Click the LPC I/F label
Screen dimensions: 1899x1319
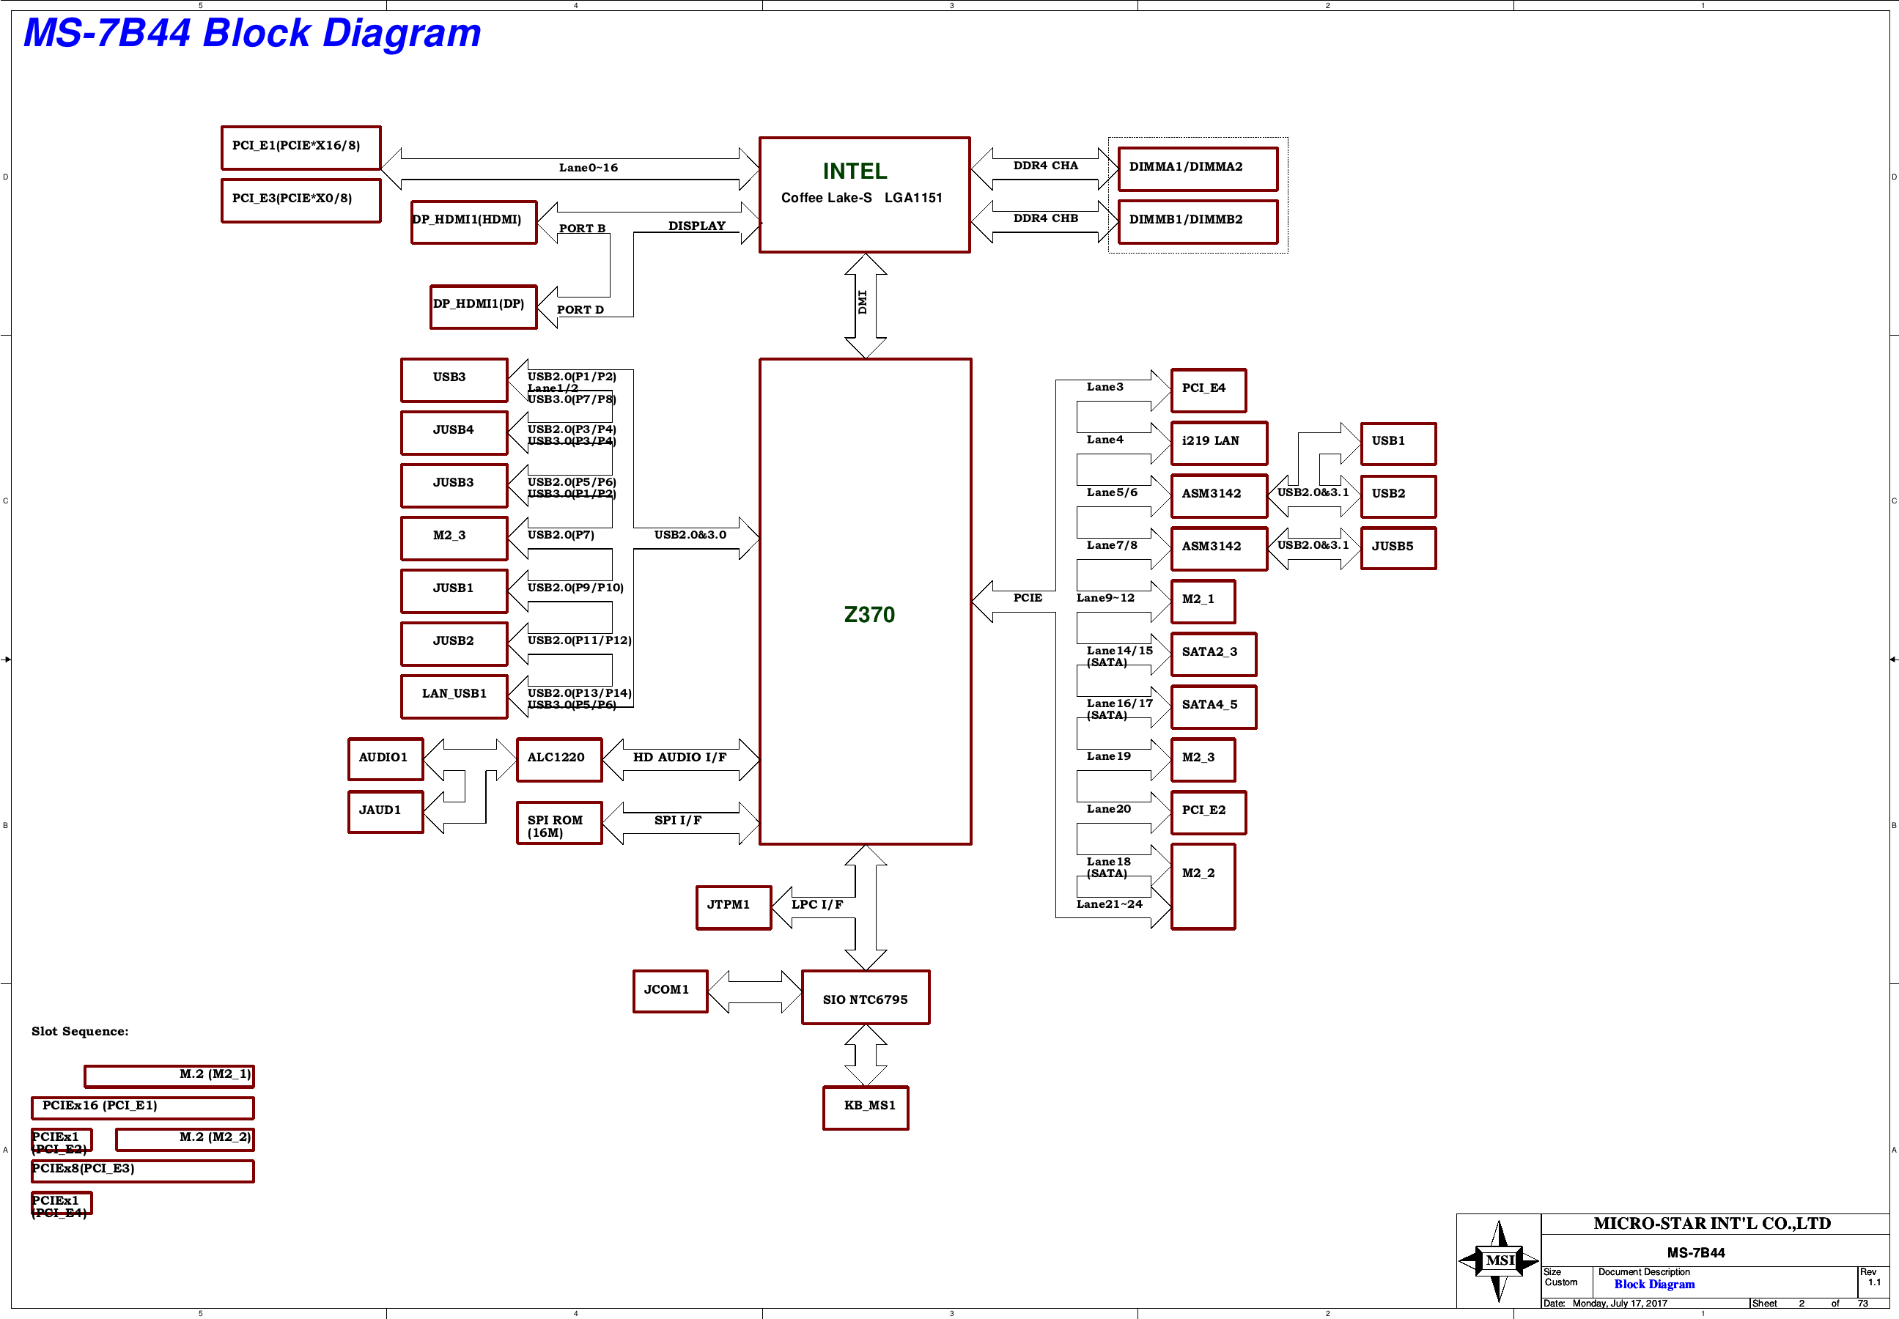817,904
